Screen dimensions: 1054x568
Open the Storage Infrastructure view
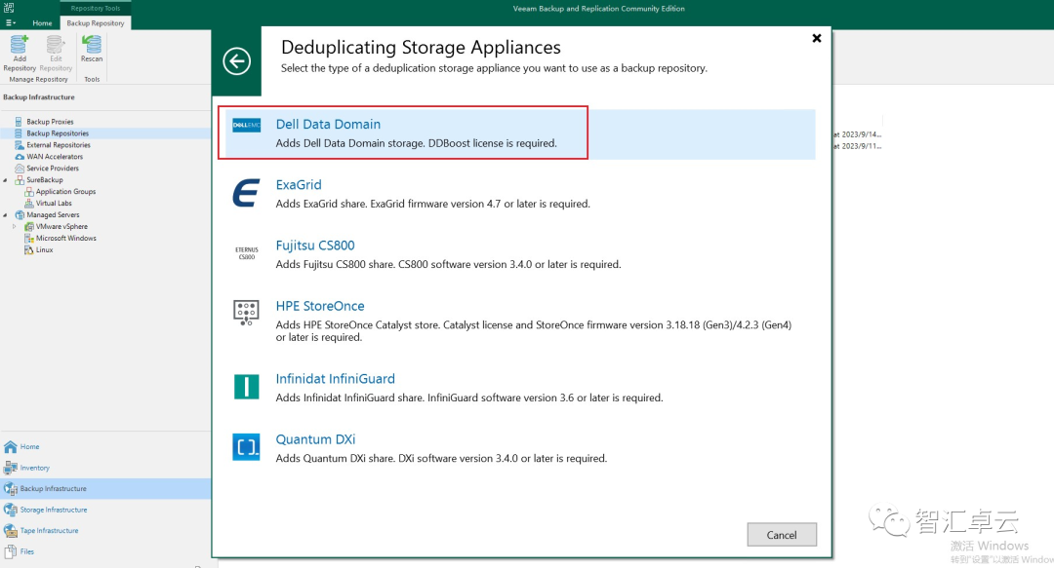point(59,509)
